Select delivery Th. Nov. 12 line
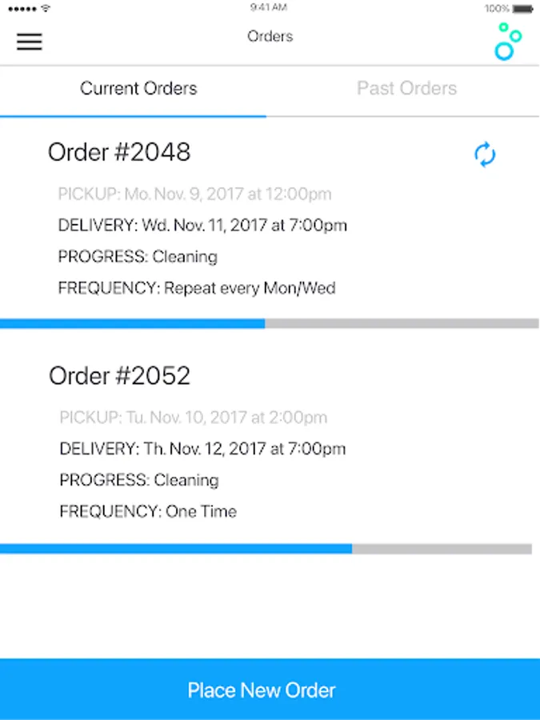The height and width of the screenshot is (720, 540). click(202, 449)
